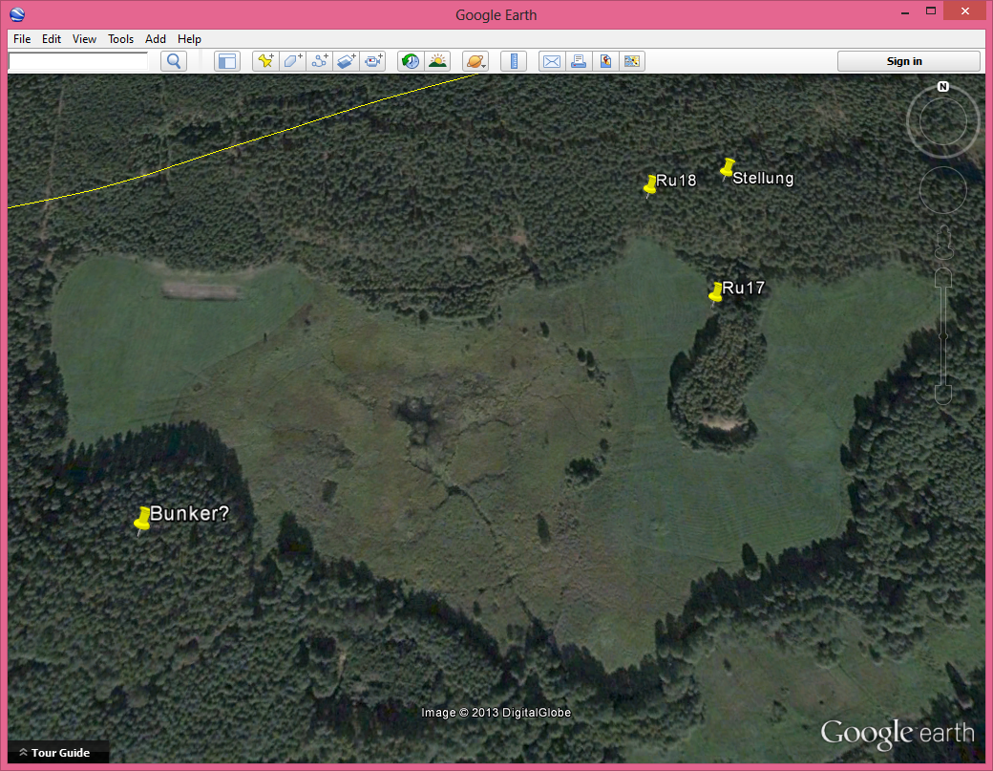Click the Email envelope icon
The height and width of the screenshot is (771, 993).
tap(551, 61)
